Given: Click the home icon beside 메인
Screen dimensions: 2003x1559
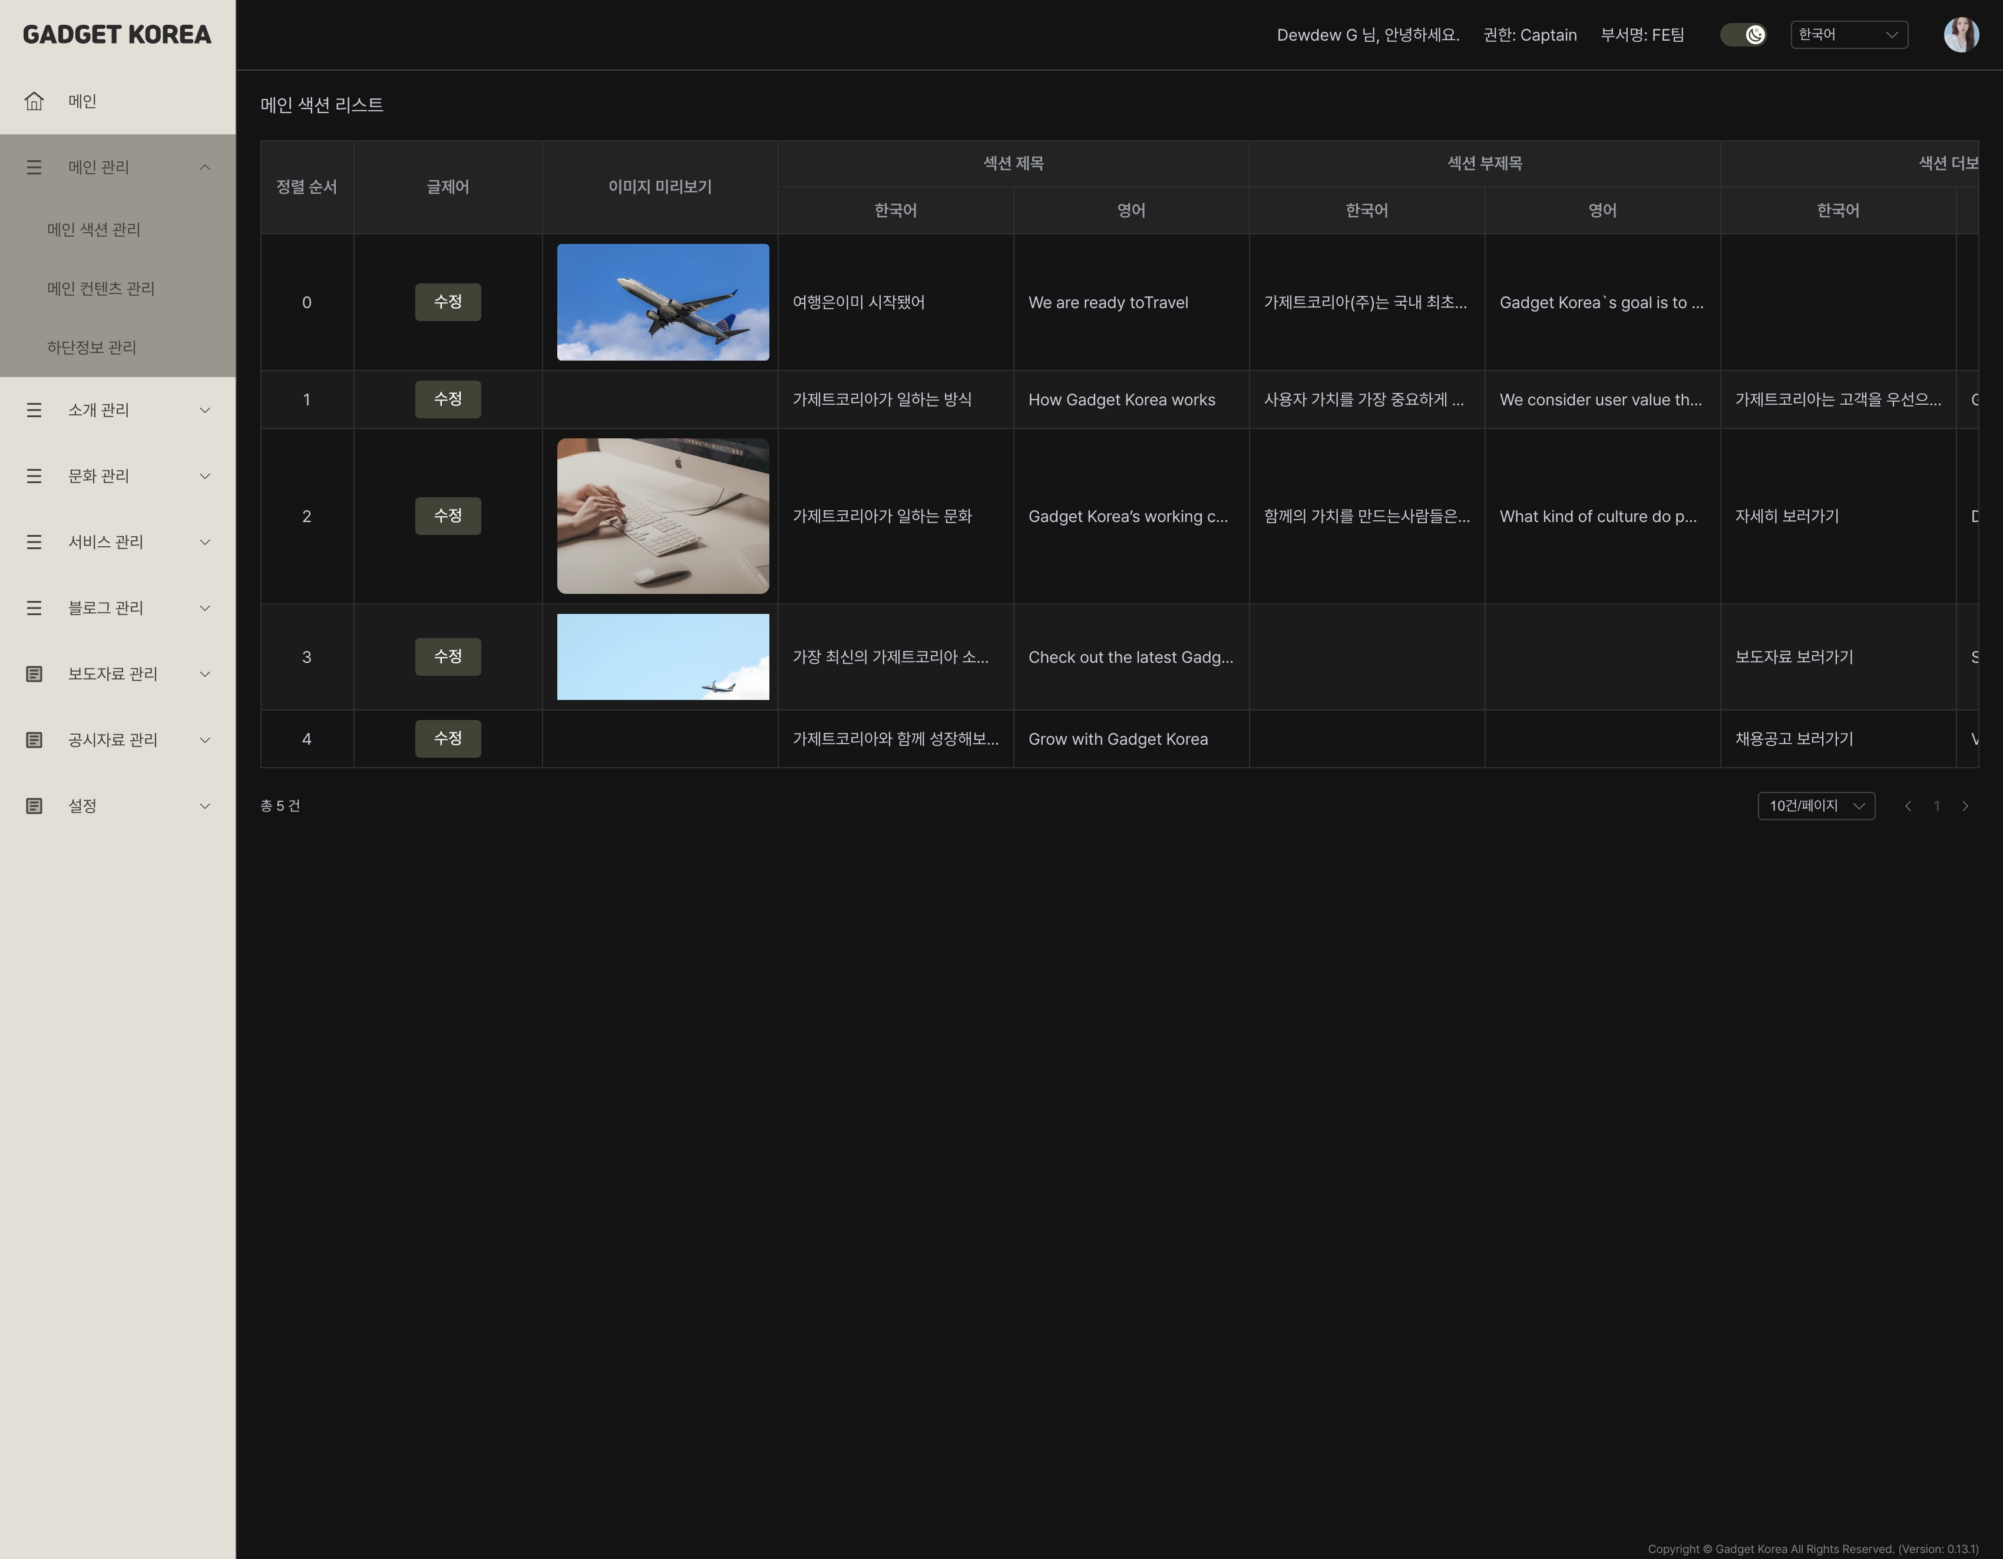Looking at the screenshot, I should click(34, 101).
